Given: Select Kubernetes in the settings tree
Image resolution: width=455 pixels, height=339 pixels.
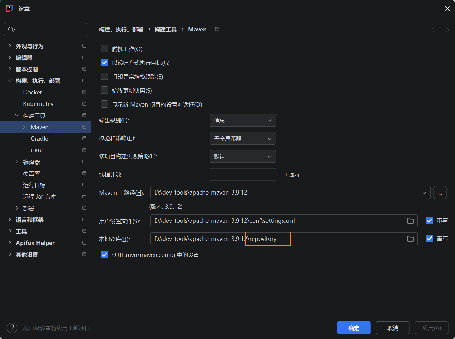Looking at the screenshot, I should [38, 104].
